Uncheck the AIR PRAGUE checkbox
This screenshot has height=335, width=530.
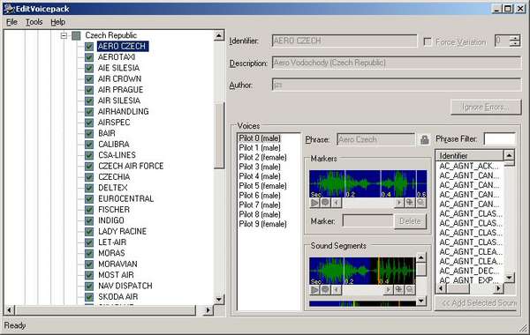tap(89, 90)
